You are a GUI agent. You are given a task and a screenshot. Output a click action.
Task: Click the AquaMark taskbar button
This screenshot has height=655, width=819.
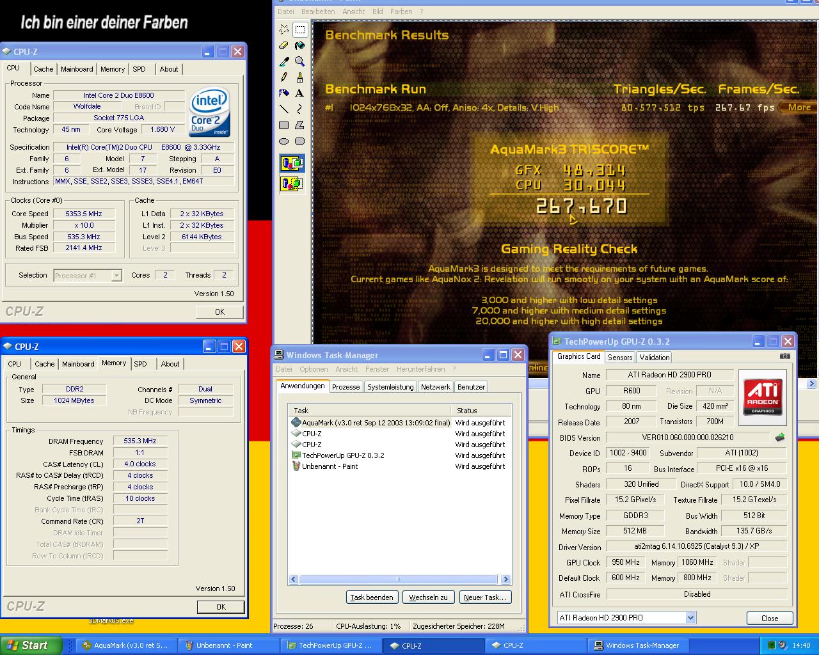(x=127, y=645)
